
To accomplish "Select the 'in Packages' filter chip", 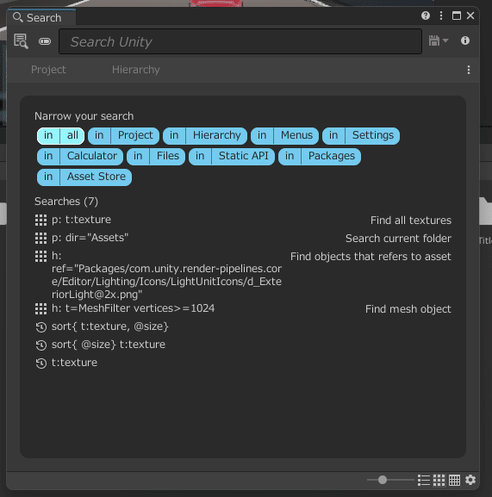I will pos(319,156).
